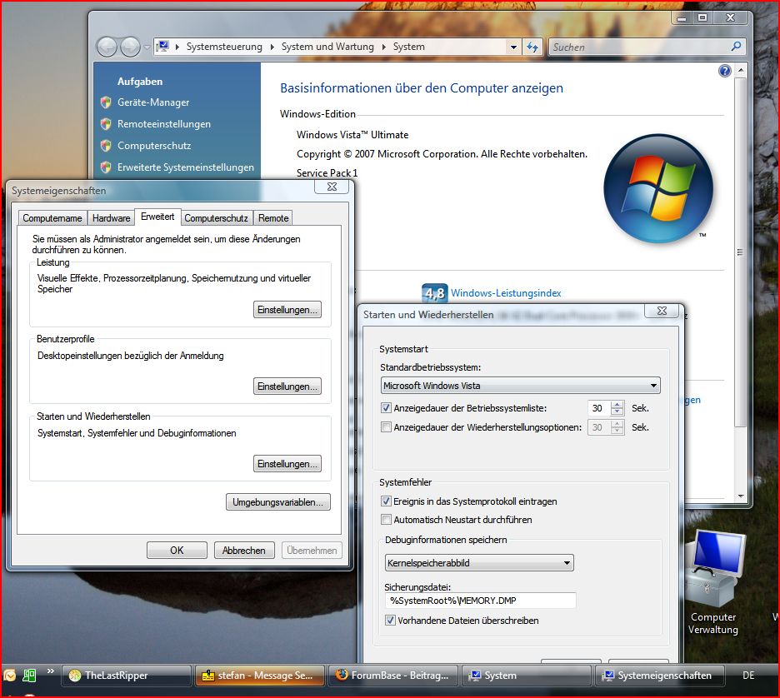The image size is (780, 698).
Task: Click the refresh icon beside address bar
Action: [532, 47]
